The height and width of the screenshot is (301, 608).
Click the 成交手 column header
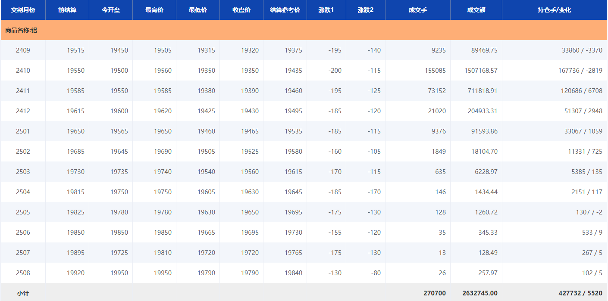pos(417,10)
